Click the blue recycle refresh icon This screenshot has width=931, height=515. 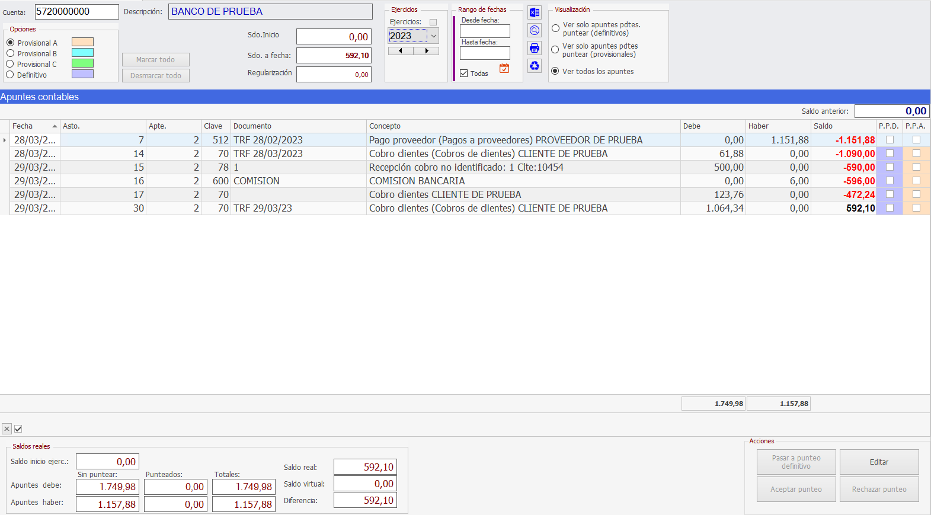tap(535, 66)
